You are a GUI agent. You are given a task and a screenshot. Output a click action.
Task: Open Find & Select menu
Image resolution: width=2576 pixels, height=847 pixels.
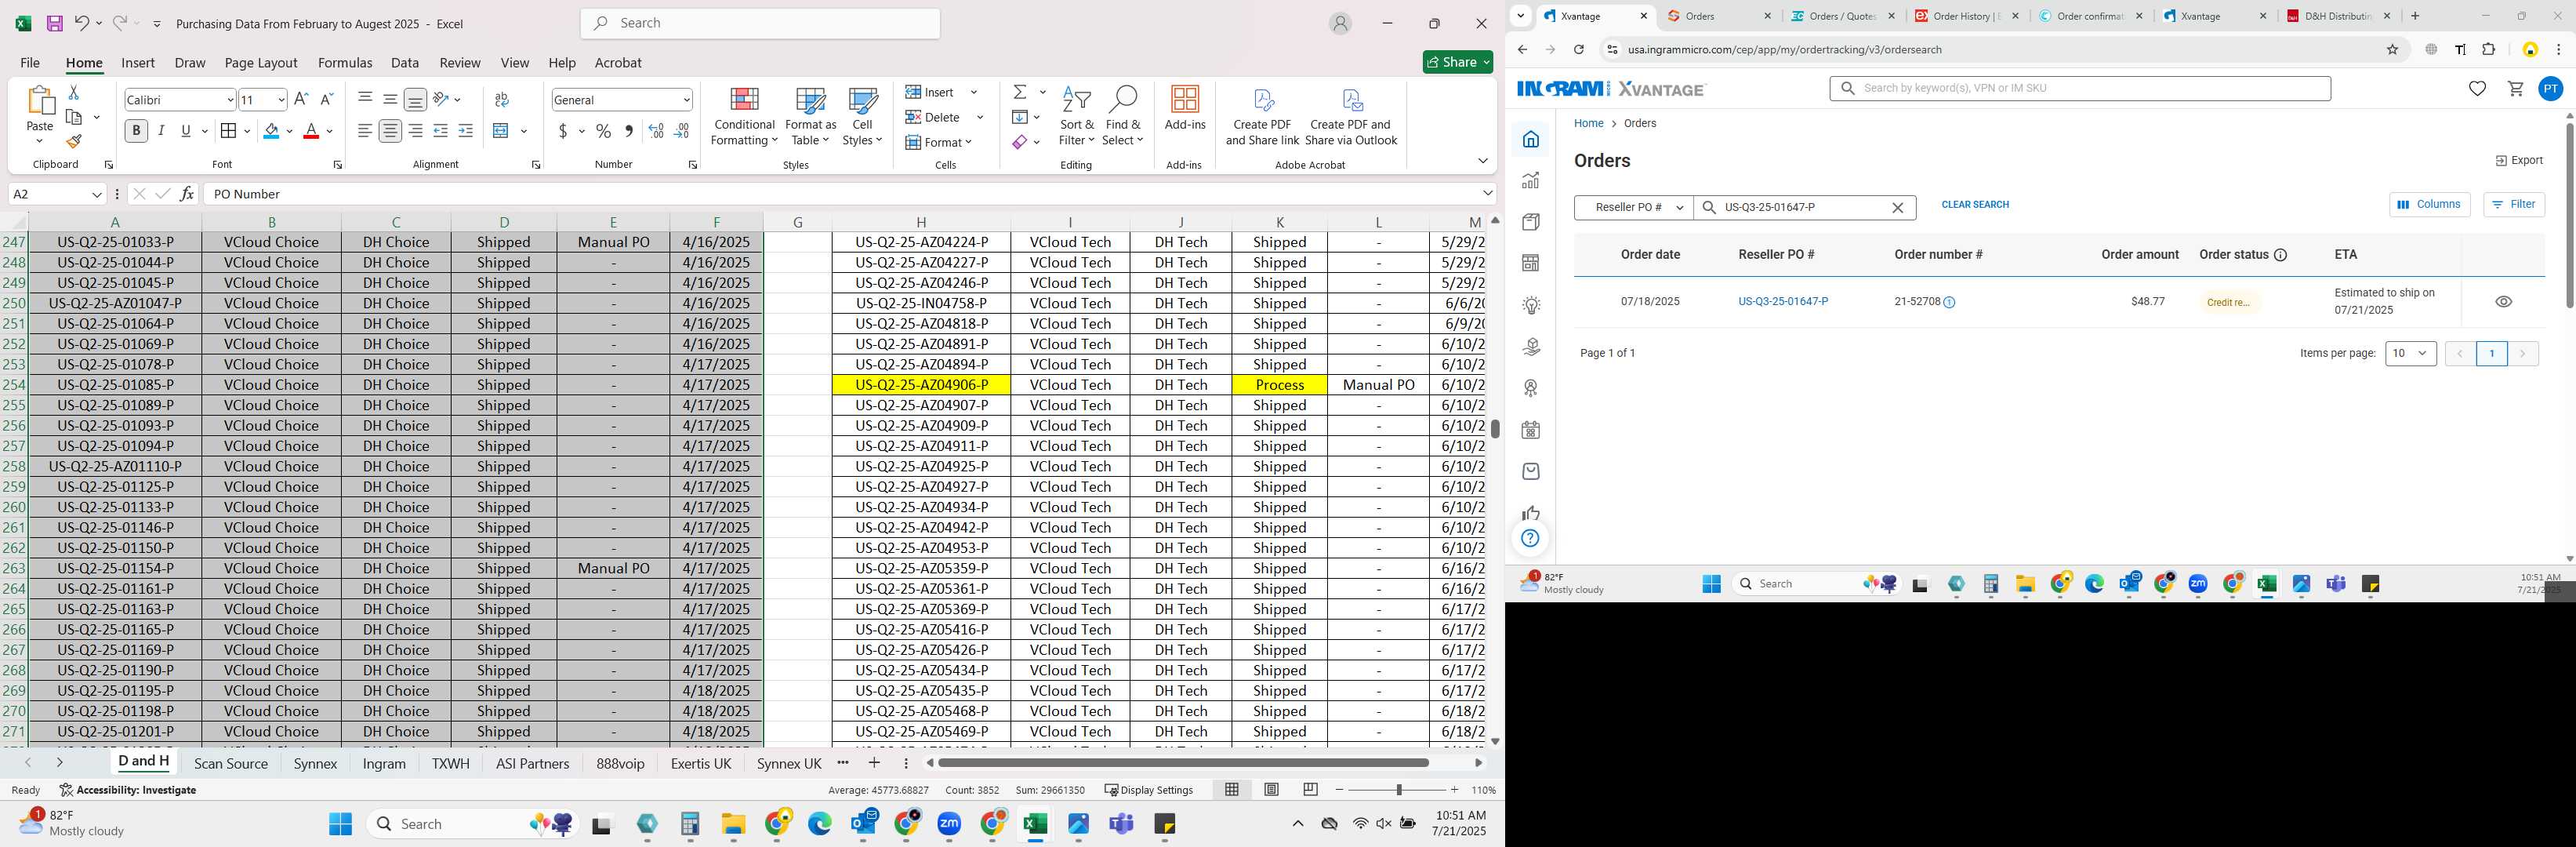(1123, 116)
